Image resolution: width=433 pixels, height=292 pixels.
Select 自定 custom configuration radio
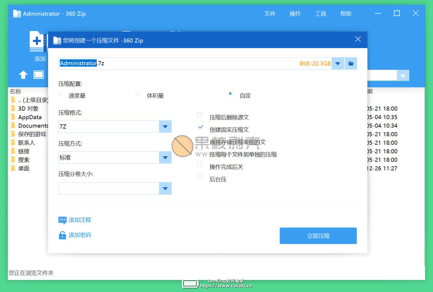coord(230,93)
